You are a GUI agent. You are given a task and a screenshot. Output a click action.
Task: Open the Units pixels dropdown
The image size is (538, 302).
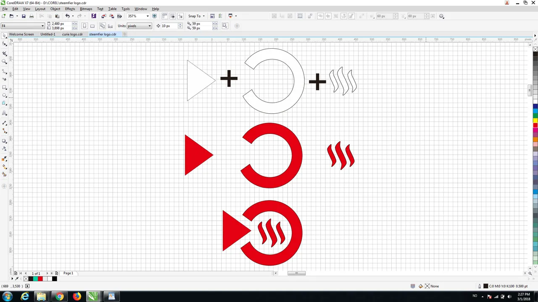coord(150,26)
